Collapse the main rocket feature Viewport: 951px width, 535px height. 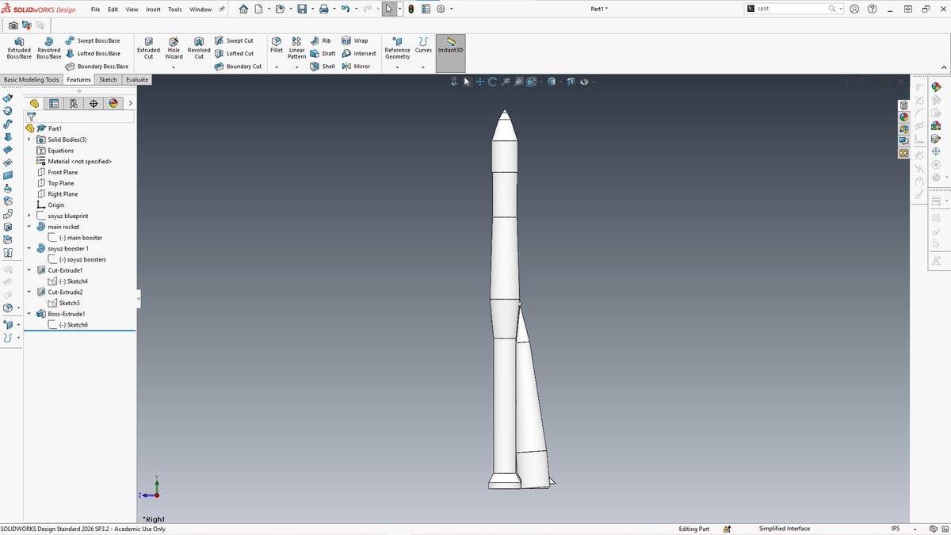pos(29,227)
